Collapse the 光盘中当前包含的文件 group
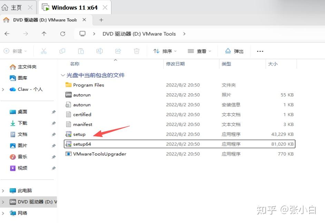Viewport: 325px width, 223px height. tap(63, 75)
